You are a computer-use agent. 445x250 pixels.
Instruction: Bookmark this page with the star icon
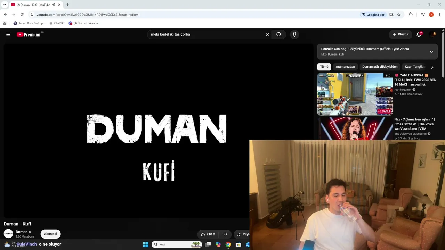(x=399, y=15)
